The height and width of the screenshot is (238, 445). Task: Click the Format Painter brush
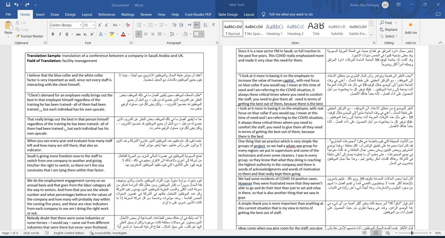pos(30,36)
